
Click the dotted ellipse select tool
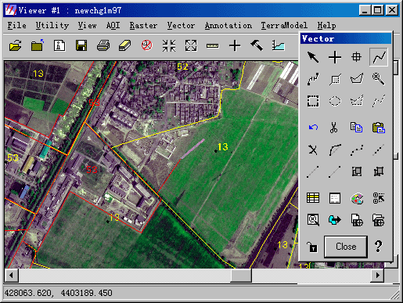[x=335, y=101]
